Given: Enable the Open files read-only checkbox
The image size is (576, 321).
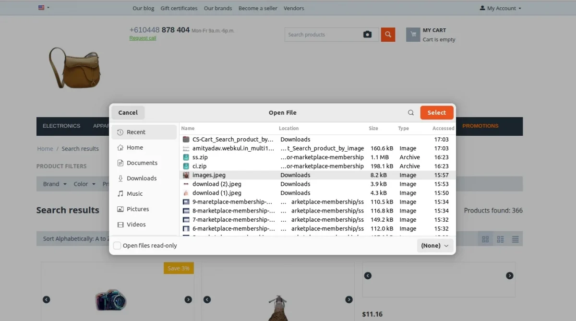Looking at the screenshot, I should click(117, 245).
